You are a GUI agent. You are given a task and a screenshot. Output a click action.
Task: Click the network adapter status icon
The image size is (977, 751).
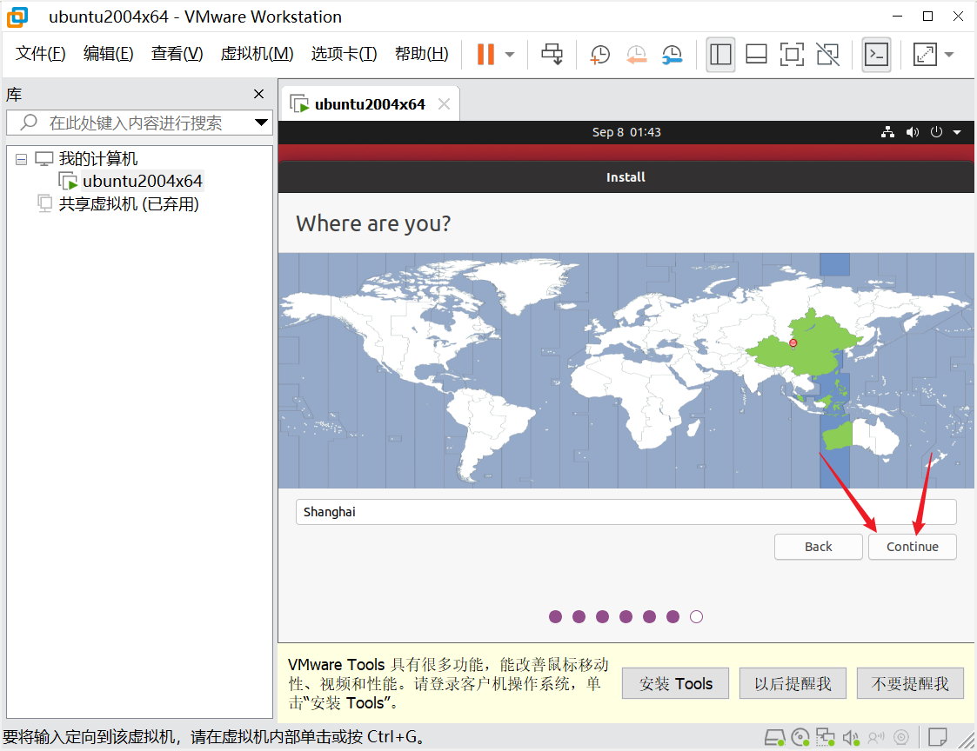(826, 738)
